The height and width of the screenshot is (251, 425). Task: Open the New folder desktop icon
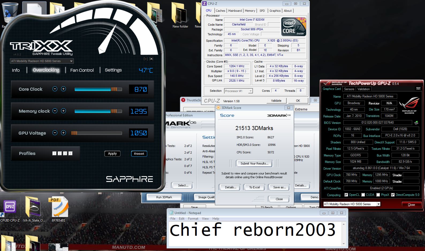(180, 15)
